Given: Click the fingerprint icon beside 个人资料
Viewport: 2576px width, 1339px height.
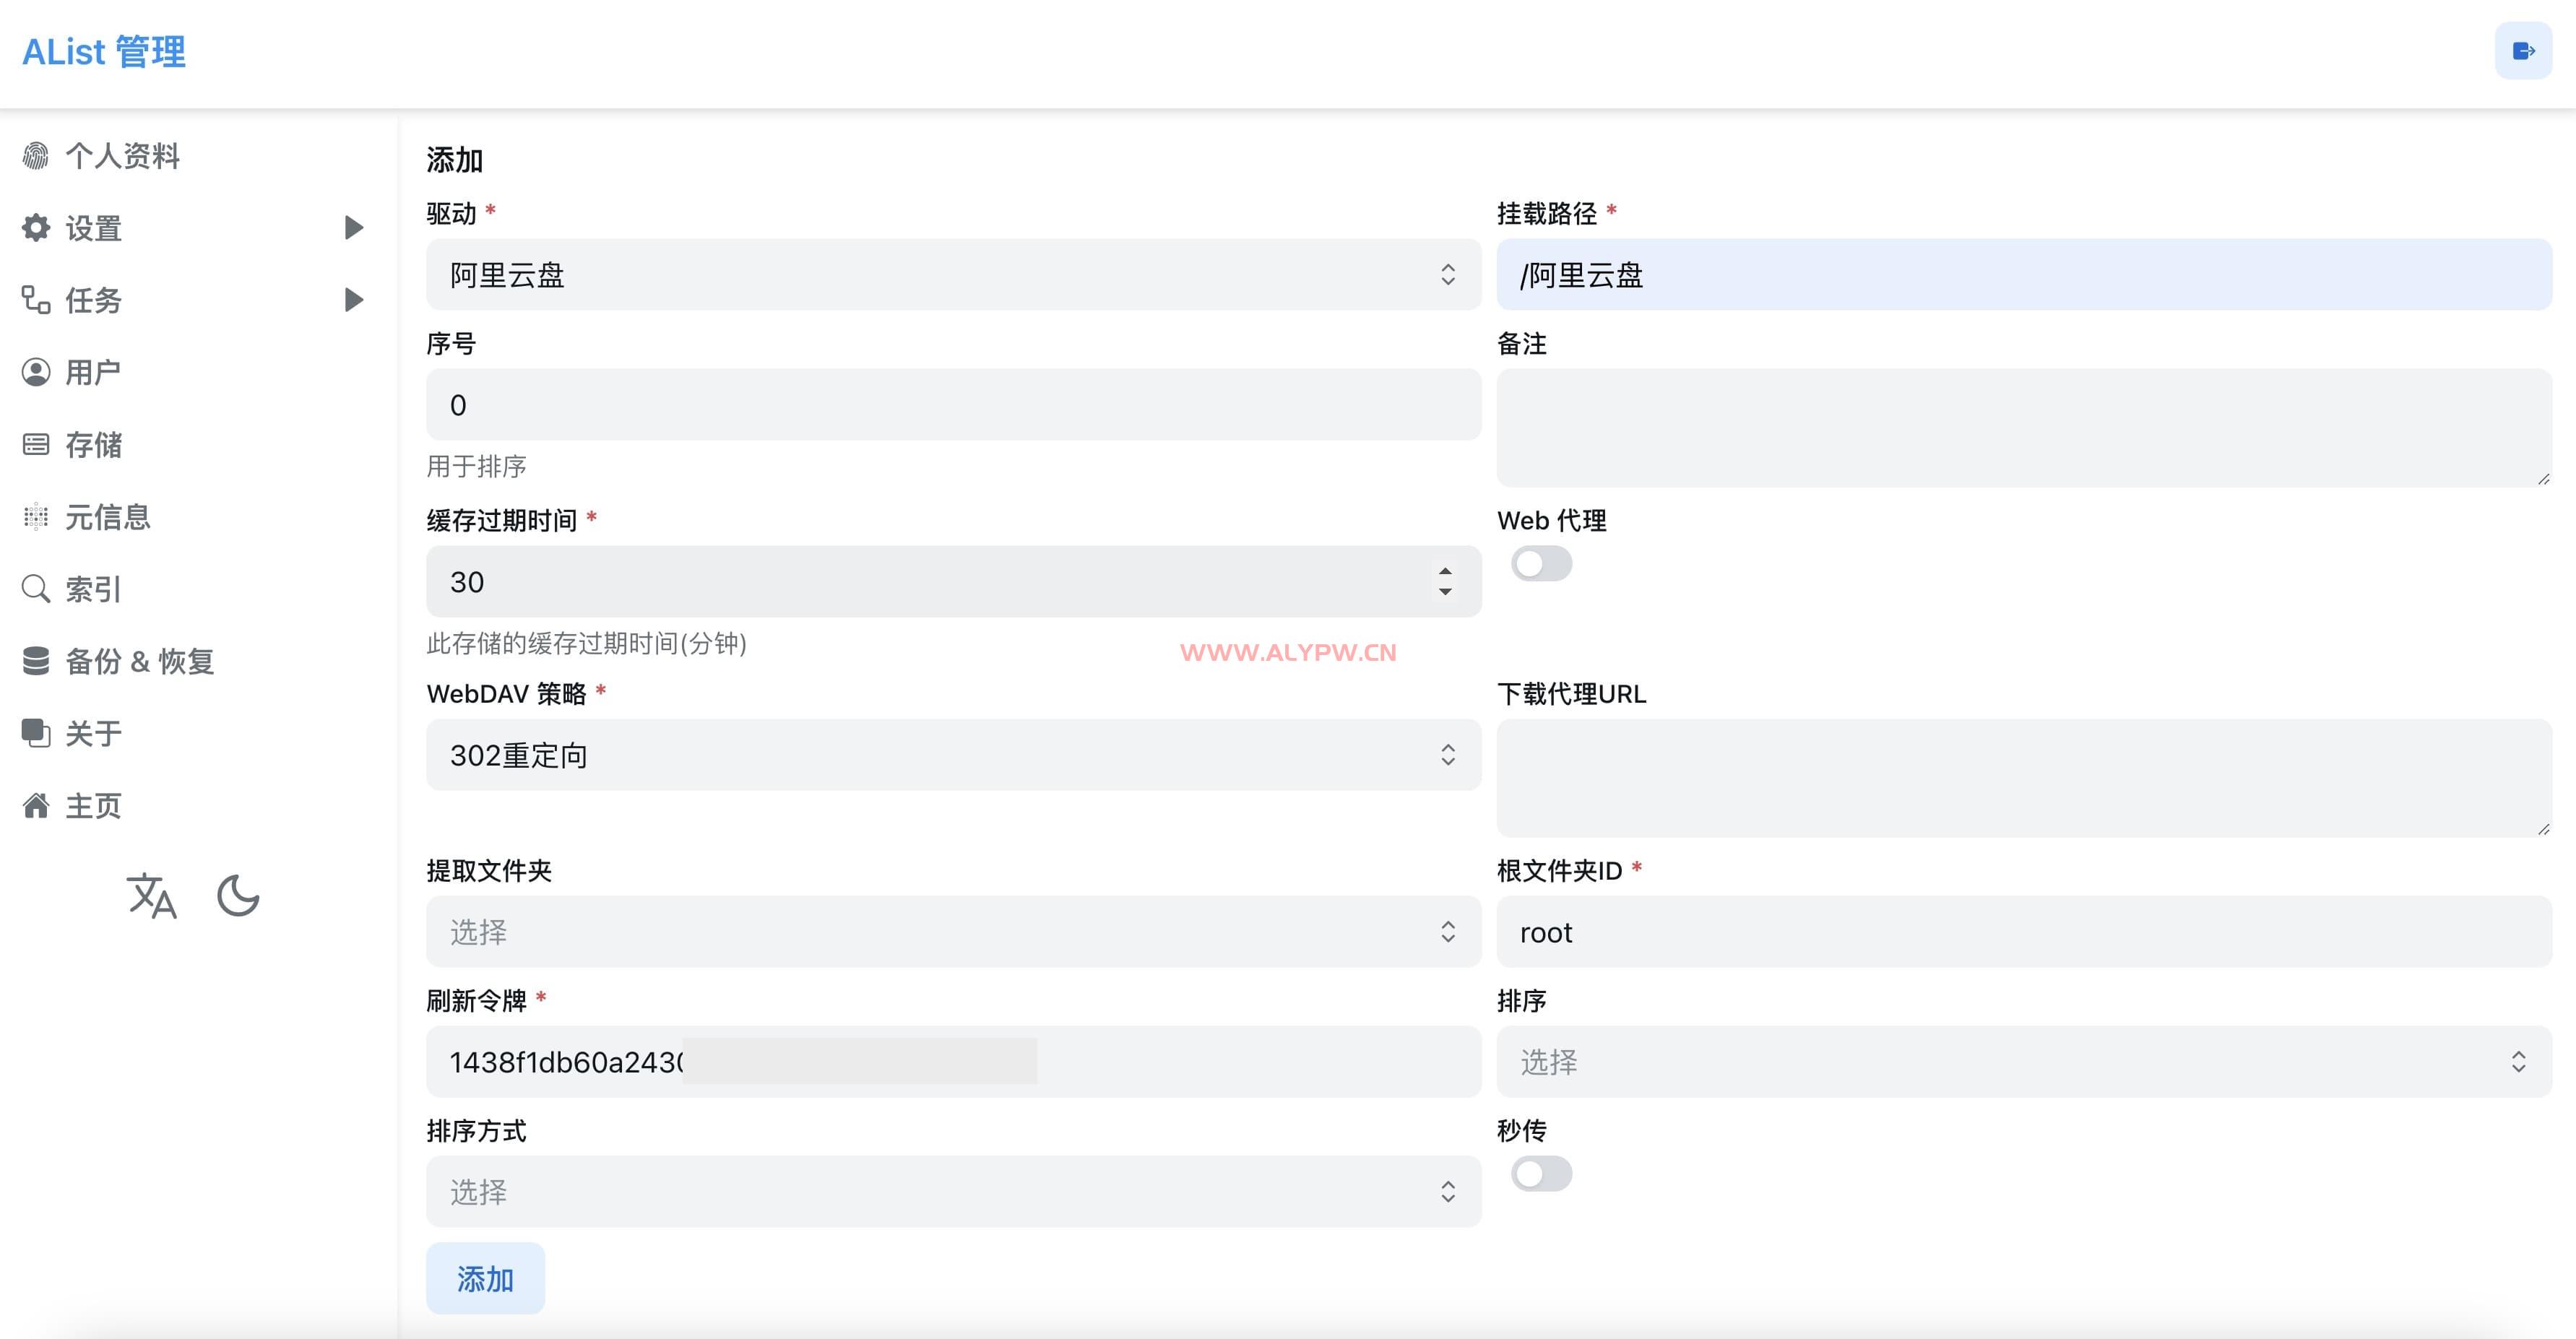Looking at the screenshot, I should coord(36,156).
